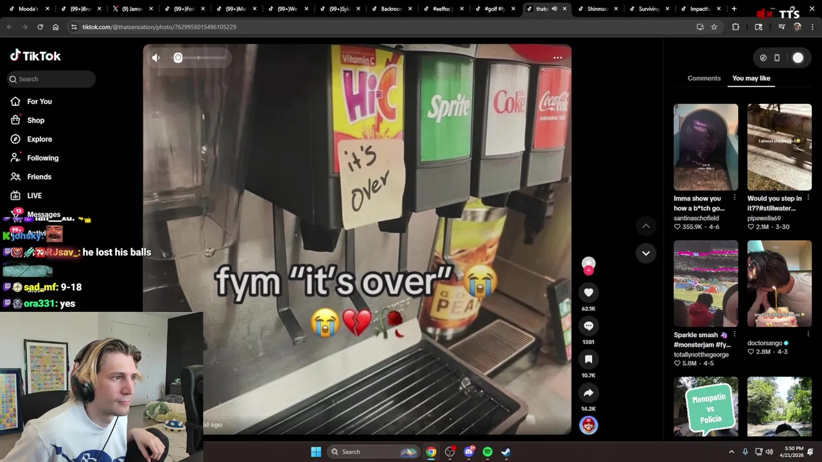Open the three-dot menu on the photo post
The image size is (822, 462).
[x=557, y=58]
